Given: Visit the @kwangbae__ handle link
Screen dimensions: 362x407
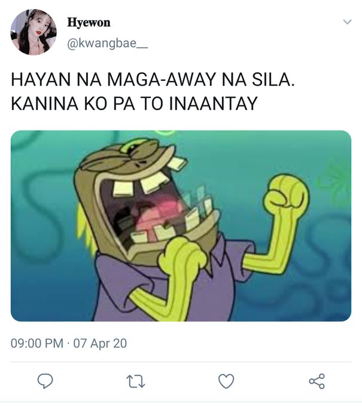Looking at the screenshot, I should (x=108, y=43).
